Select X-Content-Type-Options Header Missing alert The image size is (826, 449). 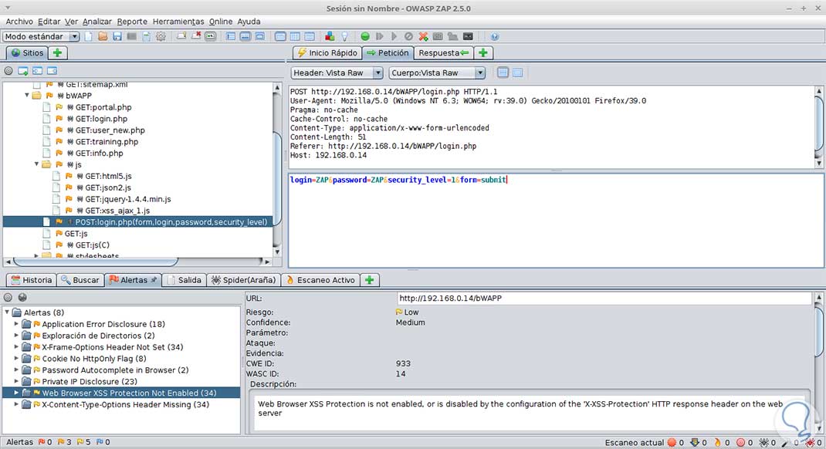click(x=125, y=404)
